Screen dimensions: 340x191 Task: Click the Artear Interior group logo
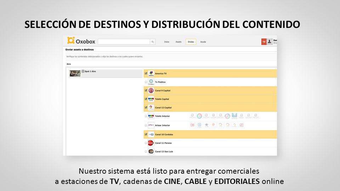[151, 125]
